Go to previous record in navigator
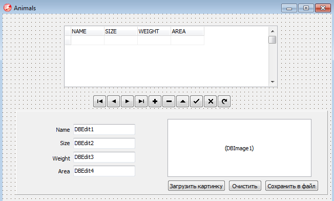This screenshot has width=334, height=201. (114, 101)
